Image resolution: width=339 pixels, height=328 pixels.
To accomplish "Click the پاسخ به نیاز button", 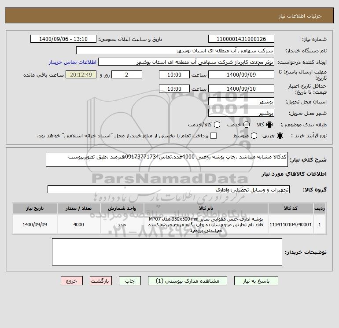I will click(256, 280).
